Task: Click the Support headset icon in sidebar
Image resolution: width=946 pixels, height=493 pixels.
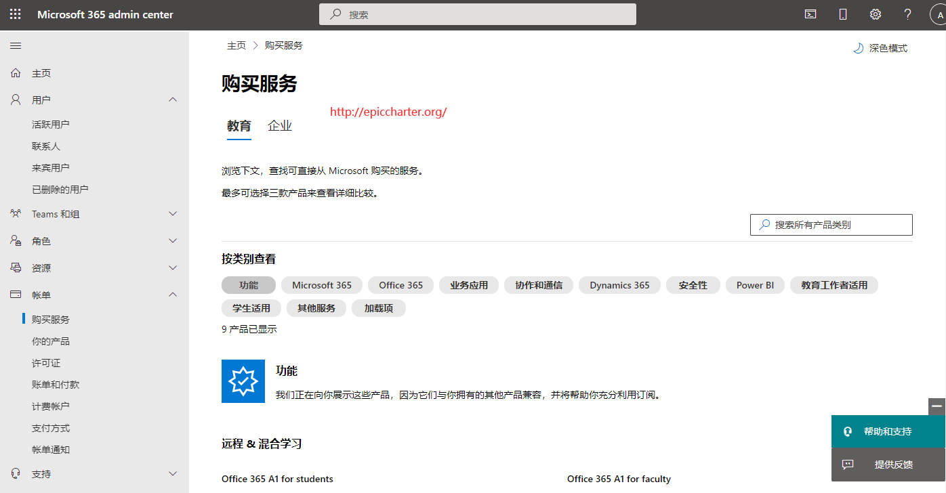Action: coord(16,473)
